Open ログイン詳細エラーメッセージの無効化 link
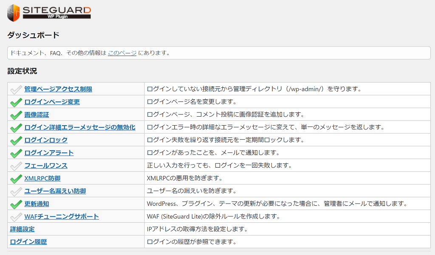Viewport: 435px width, 255px height. click(80, 127)
